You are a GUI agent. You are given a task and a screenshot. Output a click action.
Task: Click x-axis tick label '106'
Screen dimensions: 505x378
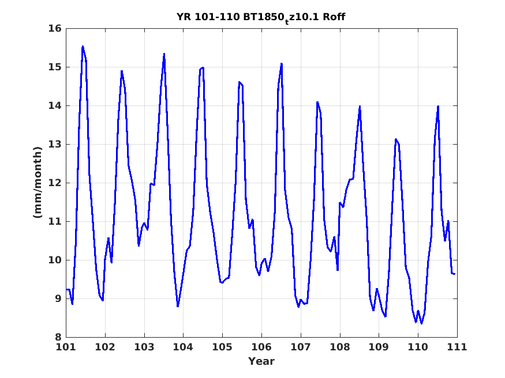[x=261, y=347]
